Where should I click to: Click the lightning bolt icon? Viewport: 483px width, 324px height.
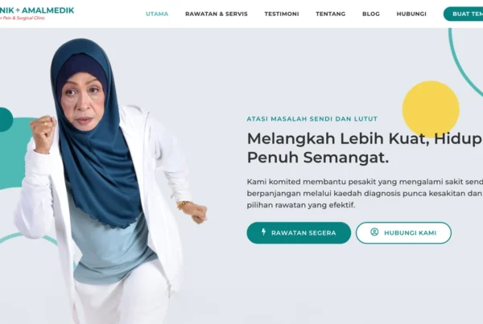pos(264,232)
